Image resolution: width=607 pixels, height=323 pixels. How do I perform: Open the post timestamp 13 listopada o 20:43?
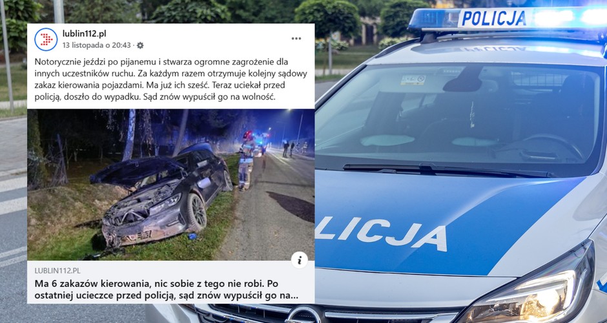tap(97, 45)
